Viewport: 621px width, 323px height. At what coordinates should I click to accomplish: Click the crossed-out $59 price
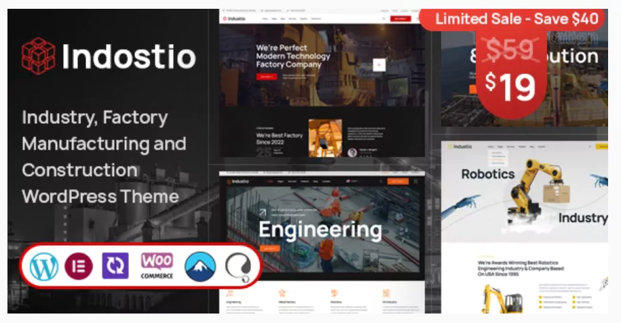tap(510, 49)
